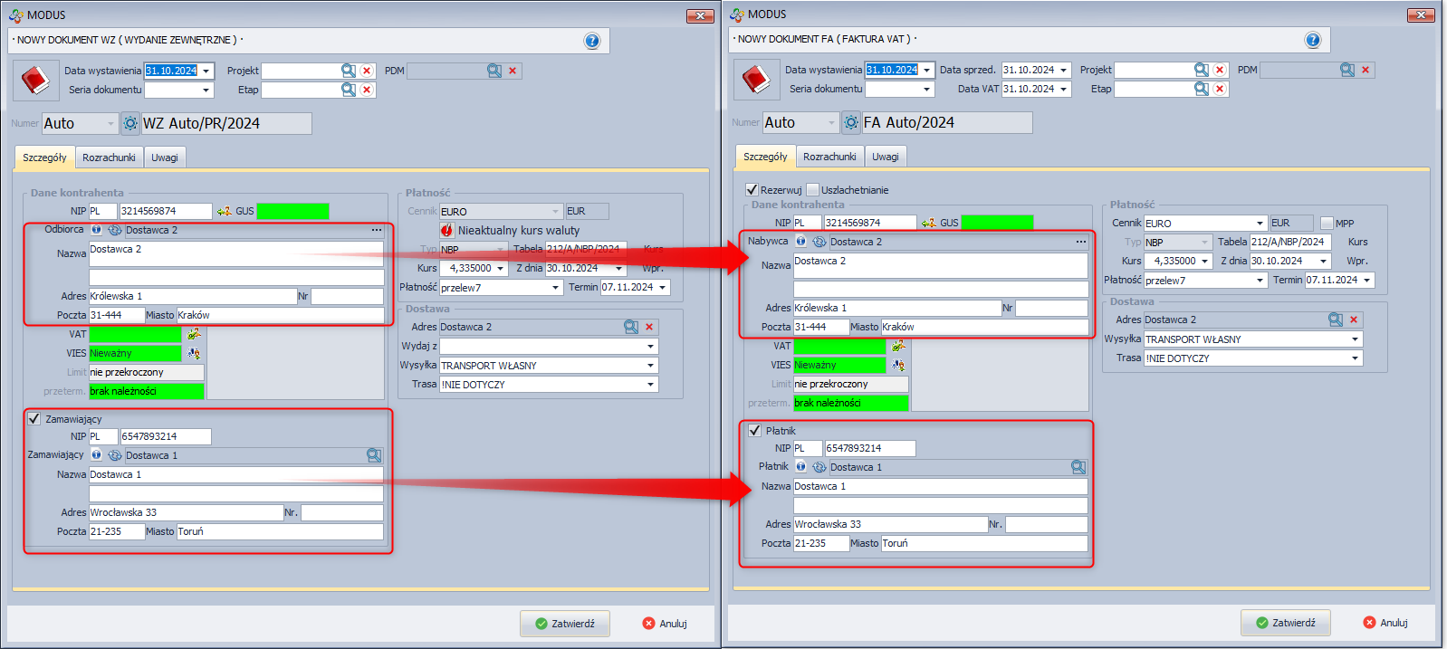Image resolution: width=1447 pixels, height=649 pixels.
Task: Open Uwagi tab in FA window
Action: coord(885,157)
